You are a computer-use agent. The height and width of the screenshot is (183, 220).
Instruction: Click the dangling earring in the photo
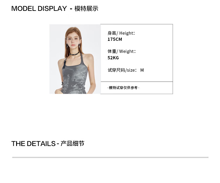(67, 46)
